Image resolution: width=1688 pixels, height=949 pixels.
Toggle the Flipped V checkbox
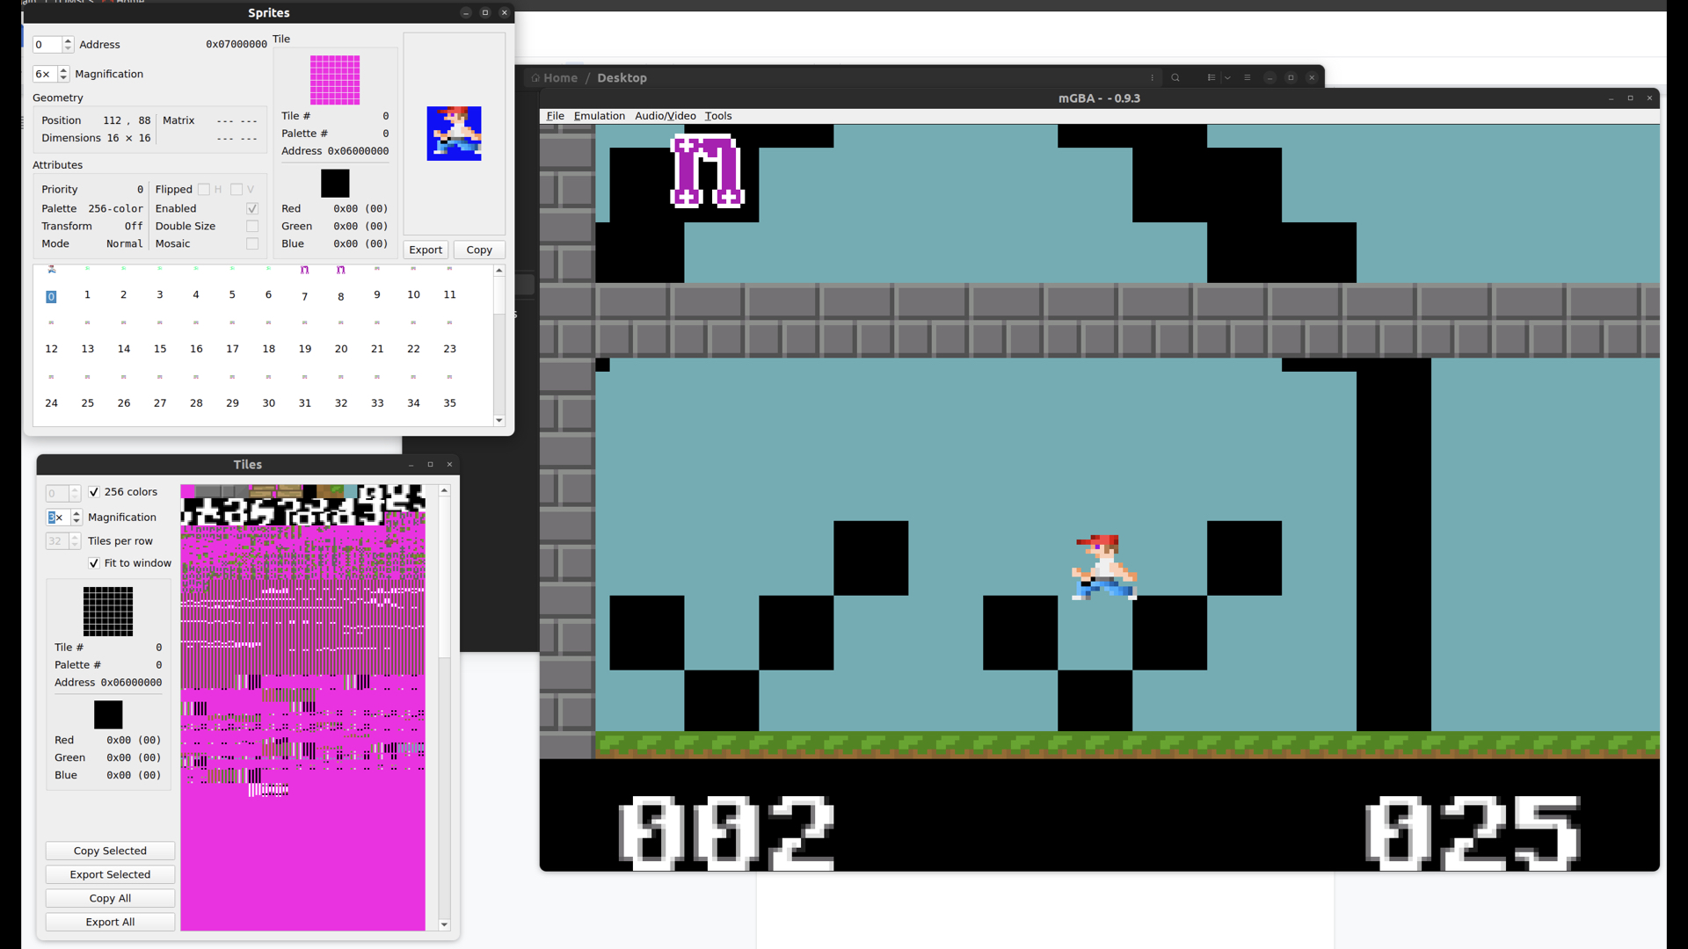[x=236, y=189]
